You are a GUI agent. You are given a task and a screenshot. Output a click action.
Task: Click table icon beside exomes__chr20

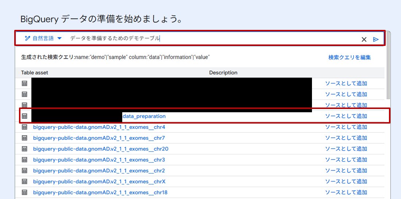pos(24,149)
